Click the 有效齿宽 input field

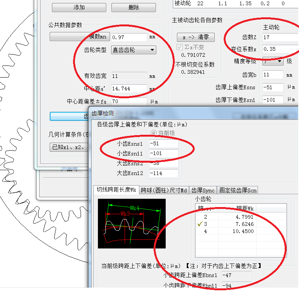point(129,76)
